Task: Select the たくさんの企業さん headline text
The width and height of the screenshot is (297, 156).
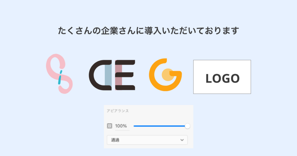Action: [148, 31]
